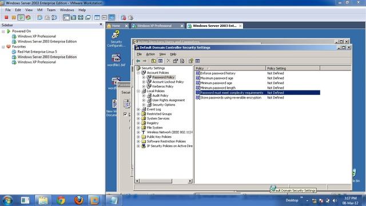Select Red Hat Enterprise Linux 5 in Favorites
Screen dimensions: 366x206
coord(37,52)
